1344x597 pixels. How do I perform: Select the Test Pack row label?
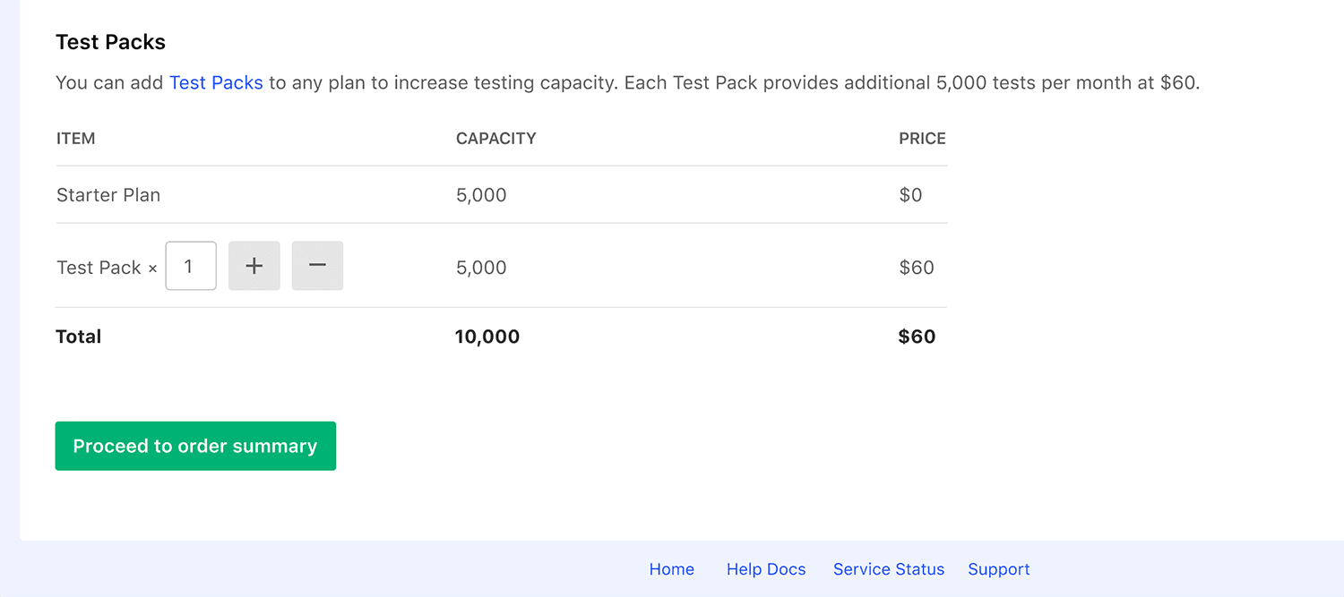99,265
